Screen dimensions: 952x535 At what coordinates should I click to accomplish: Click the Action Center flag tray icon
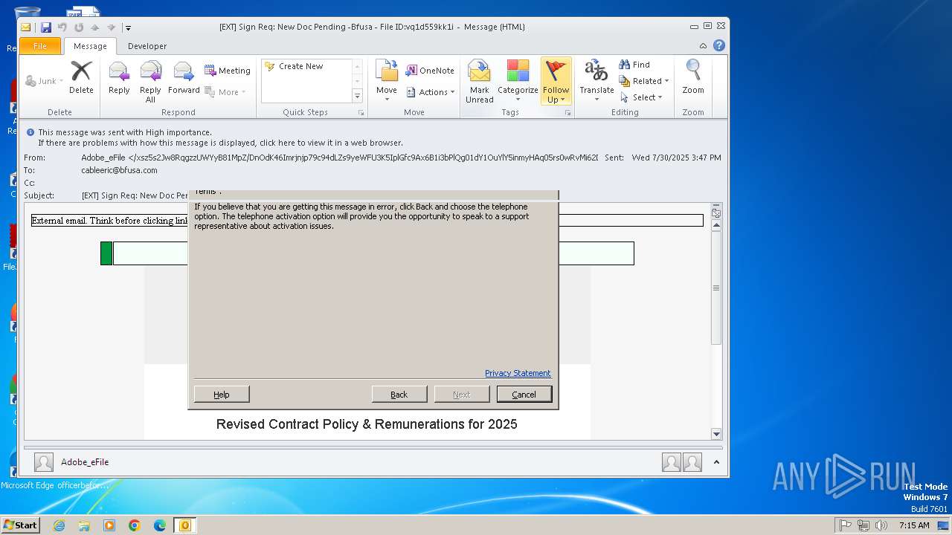pyautogui.click(x=846, y=525)
